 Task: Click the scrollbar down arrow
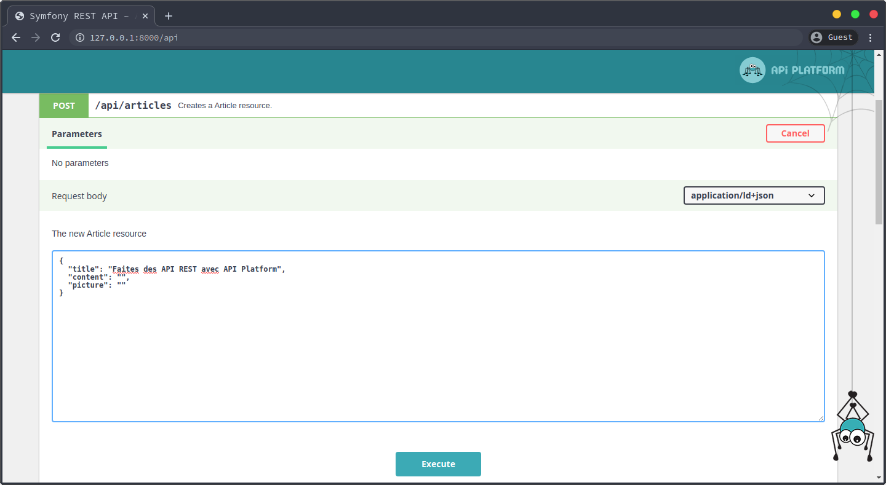click(879, 477)
